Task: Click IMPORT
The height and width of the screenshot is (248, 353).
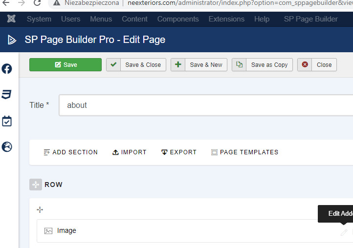Action: coord(130,152)
